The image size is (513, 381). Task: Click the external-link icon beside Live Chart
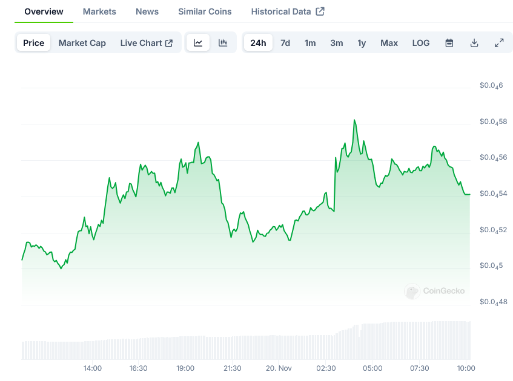tap(169, 43)
